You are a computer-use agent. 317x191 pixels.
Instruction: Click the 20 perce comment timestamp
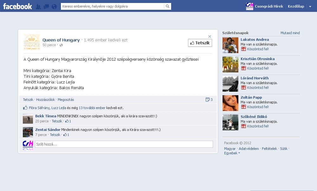[42, 121]
